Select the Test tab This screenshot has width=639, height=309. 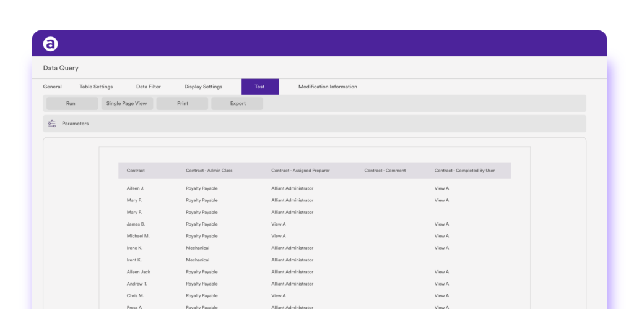(259, 87)
